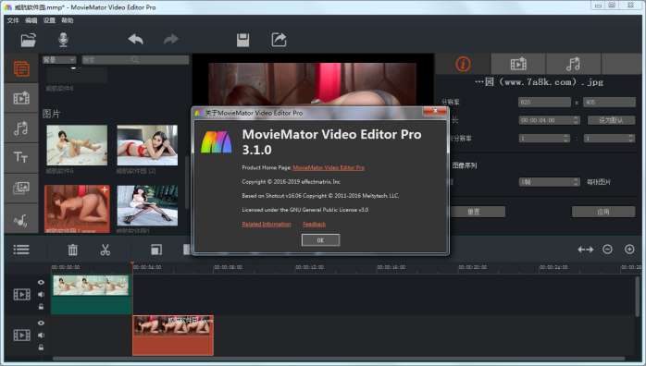The height and width of the screenshot is (366, 646).
Task: Click the film icon of the lower video track
Action: click(22, 335)
